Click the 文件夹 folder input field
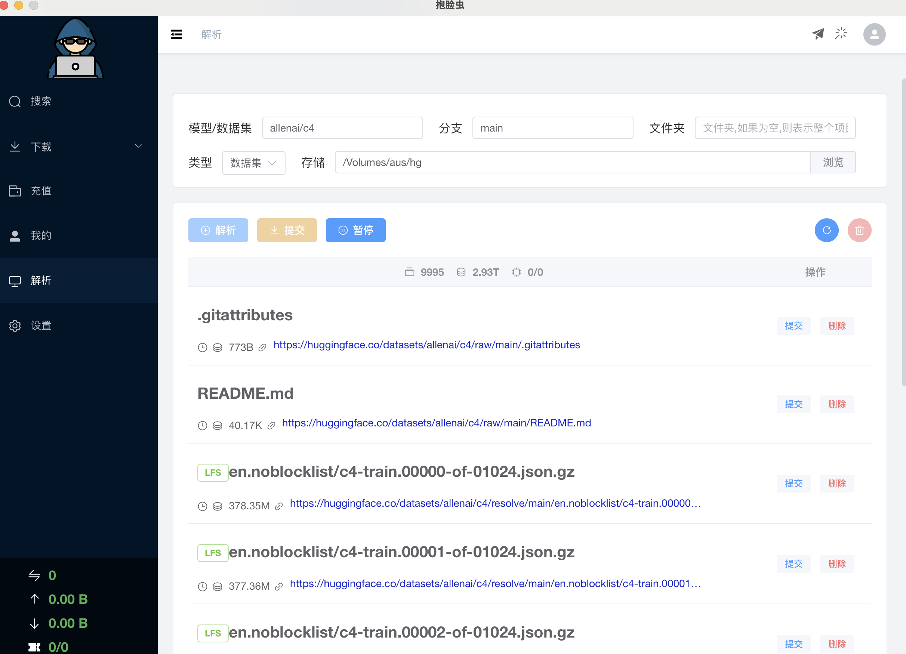This screenshot has height=654, width=906. (x=774, y=128)
